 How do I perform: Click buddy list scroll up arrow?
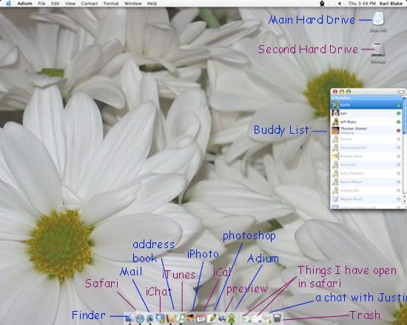[405, 196]
